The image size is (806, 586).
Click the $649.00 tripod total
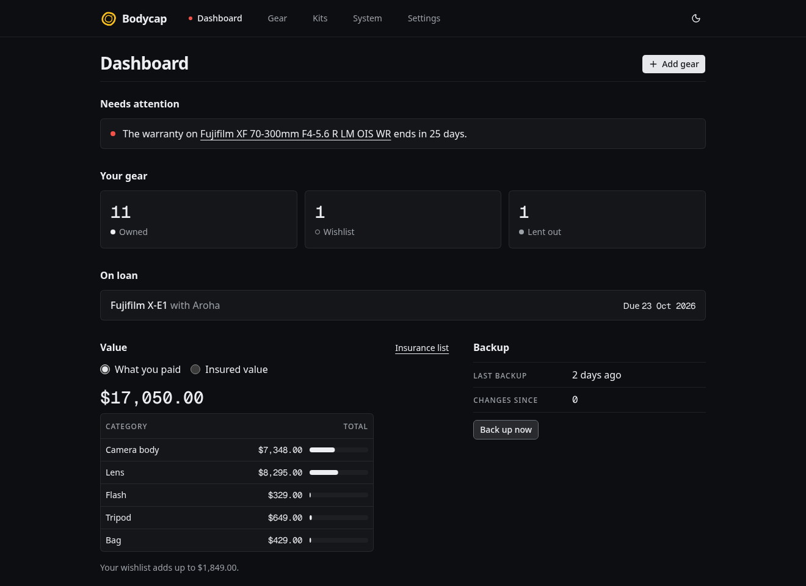point(285,518)
